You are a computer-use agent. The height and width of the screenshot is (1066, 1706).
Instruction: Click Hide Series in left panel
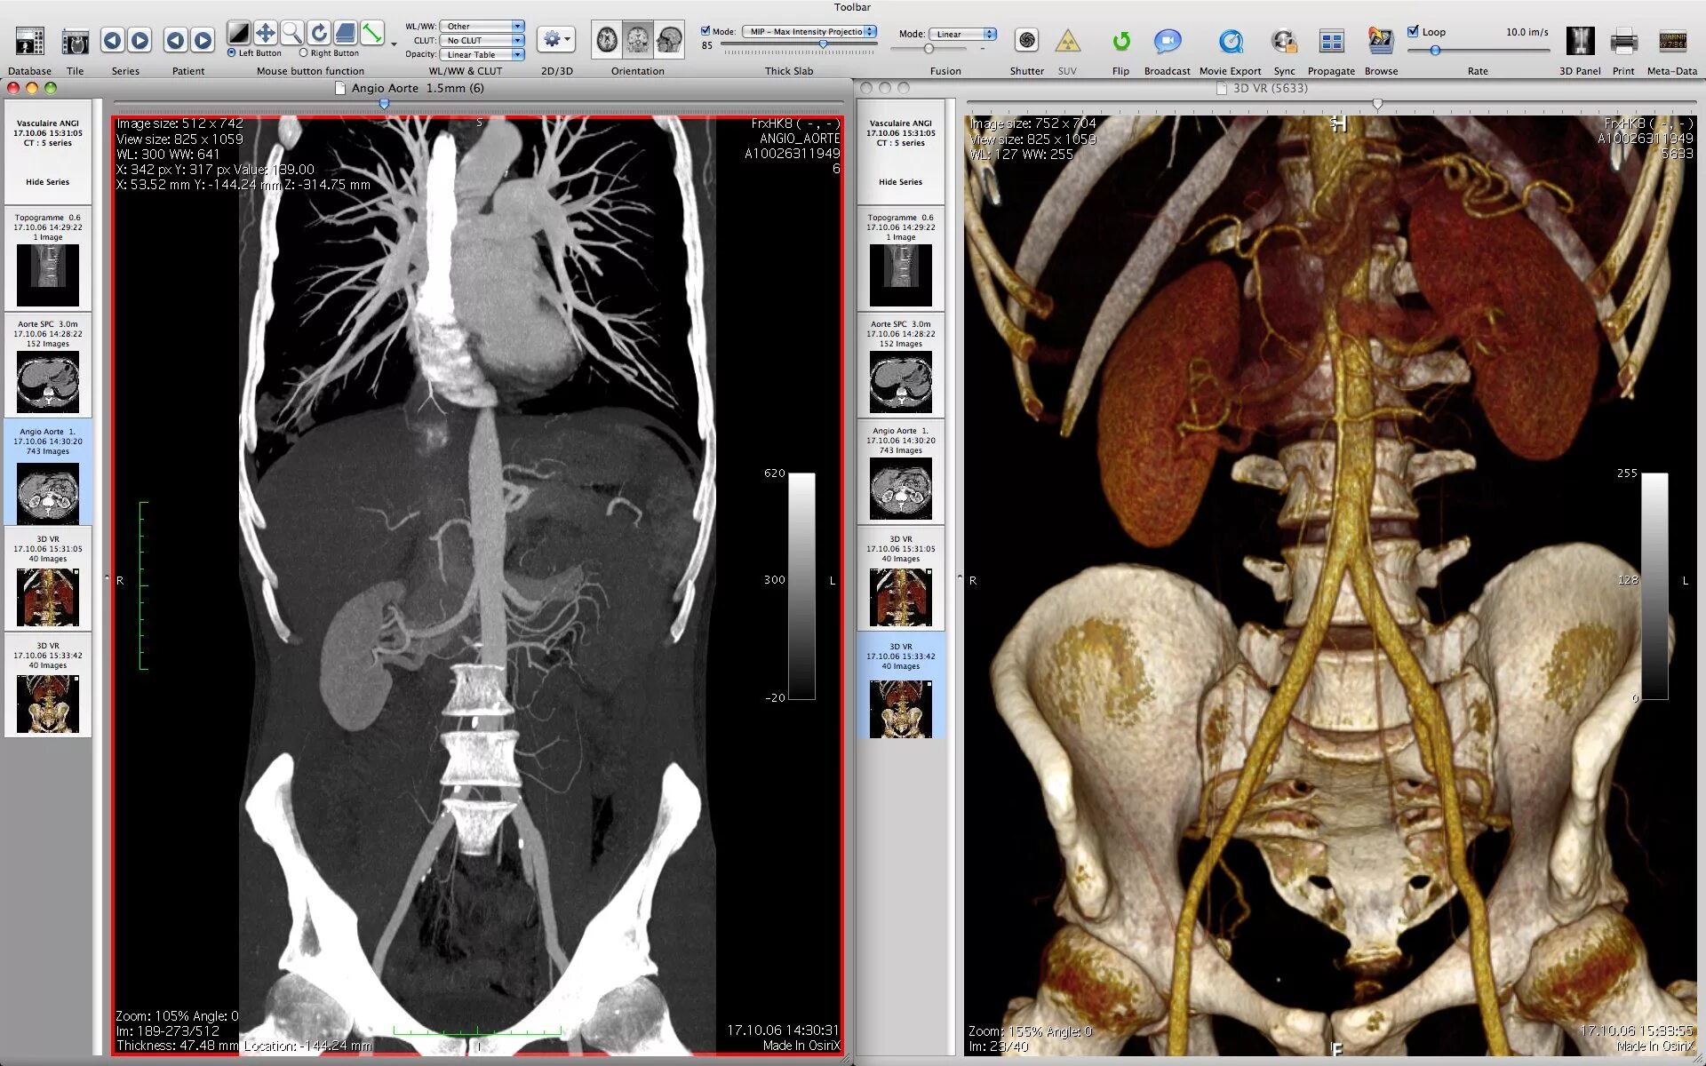coord(47,182)
